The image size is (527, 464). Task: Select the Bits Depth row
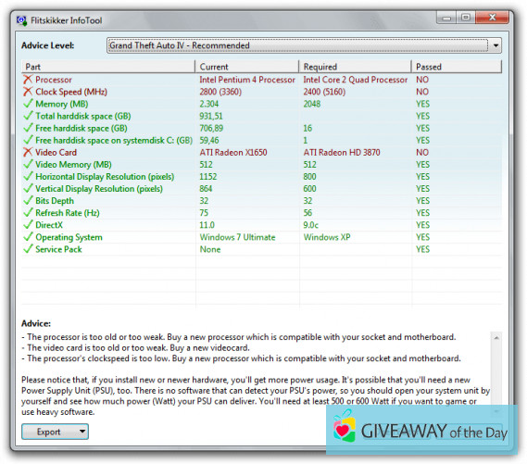(x=261, y=201)
